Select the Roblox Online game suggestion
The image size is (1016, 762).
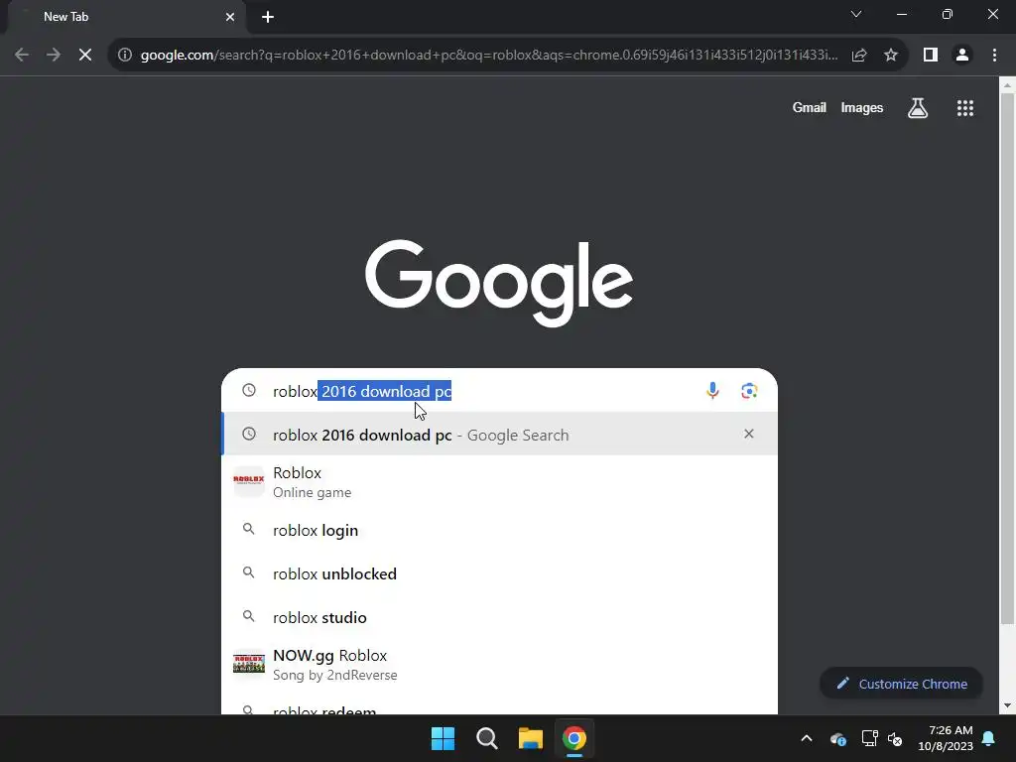[499, 482]
